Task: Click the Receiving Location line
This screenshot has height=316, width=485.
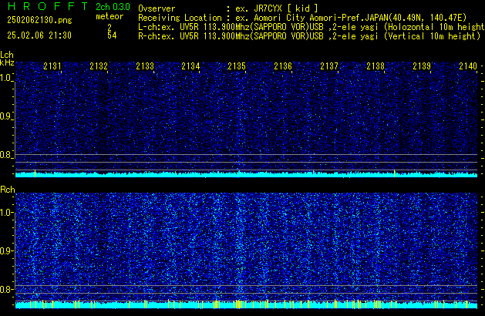Action: (302, 18)
